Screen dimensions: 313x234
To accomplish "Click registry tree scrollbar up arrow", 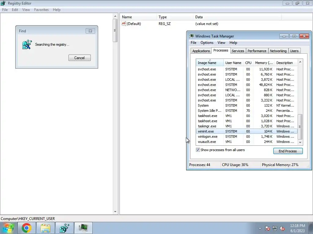I will coord(115,16).
